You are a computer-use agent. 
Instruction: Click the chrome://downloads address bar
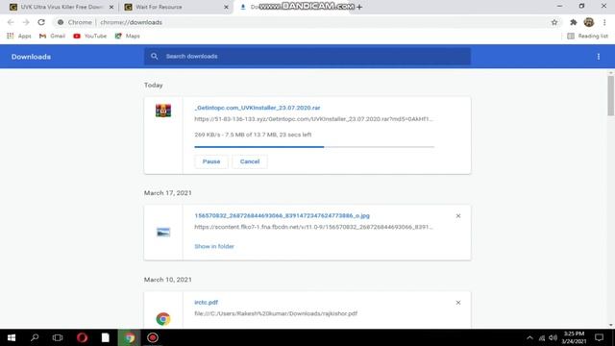[x=306, y=22]
